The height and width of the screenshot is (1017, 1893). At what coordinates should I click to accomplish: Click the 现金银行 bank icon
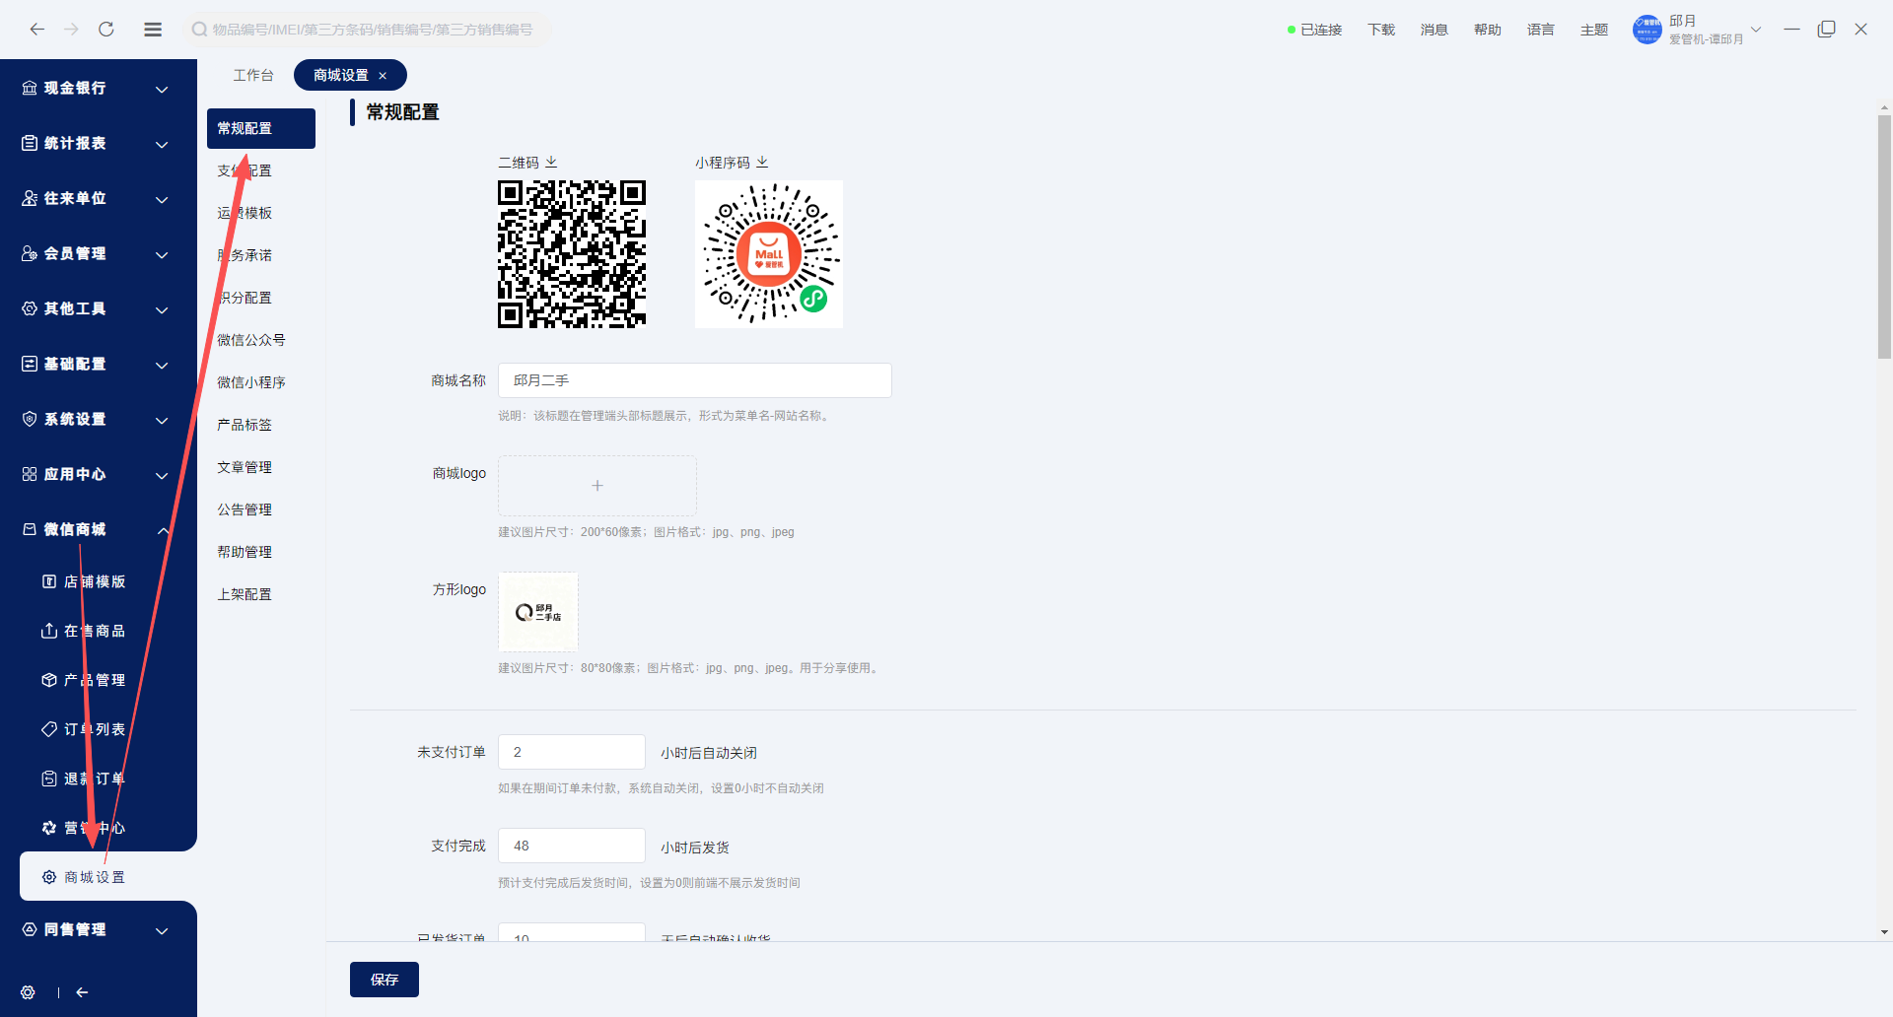[30, 88]
